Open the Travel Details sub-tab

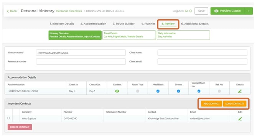[129, 35]
